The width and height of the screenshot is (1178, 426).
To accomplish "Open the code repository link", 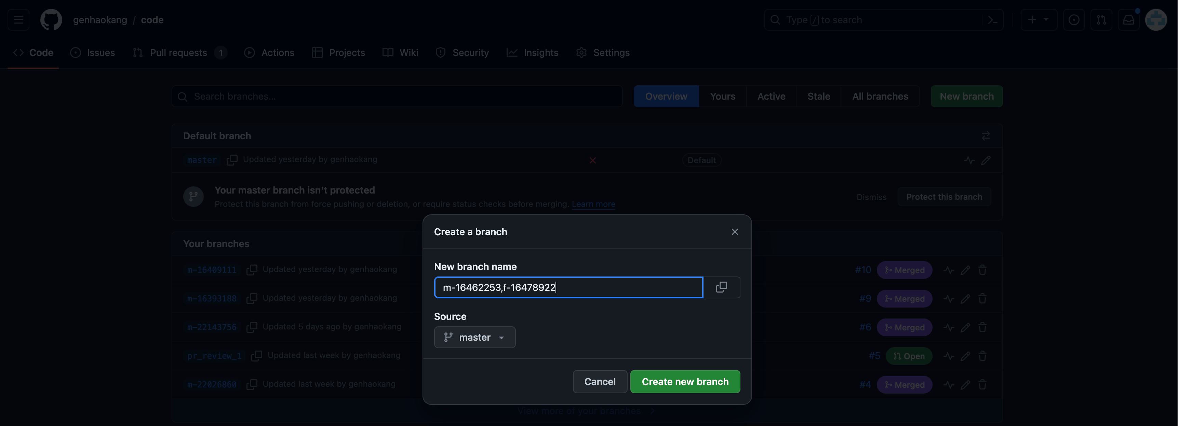I will pos(152,20).
